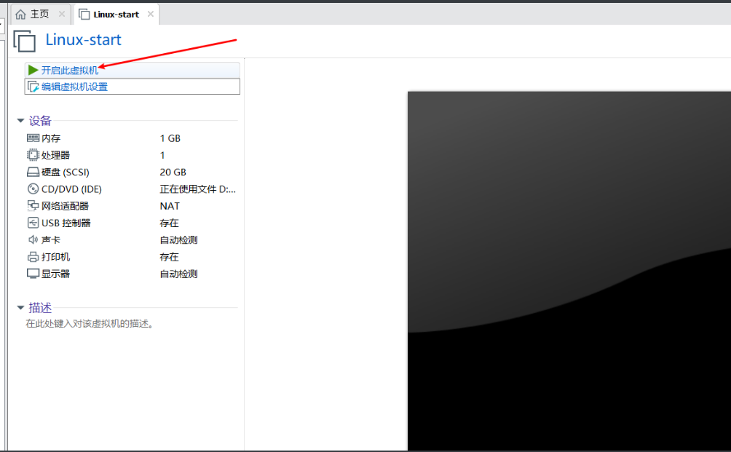Click the memory (内存) device icon

[33, 138]
